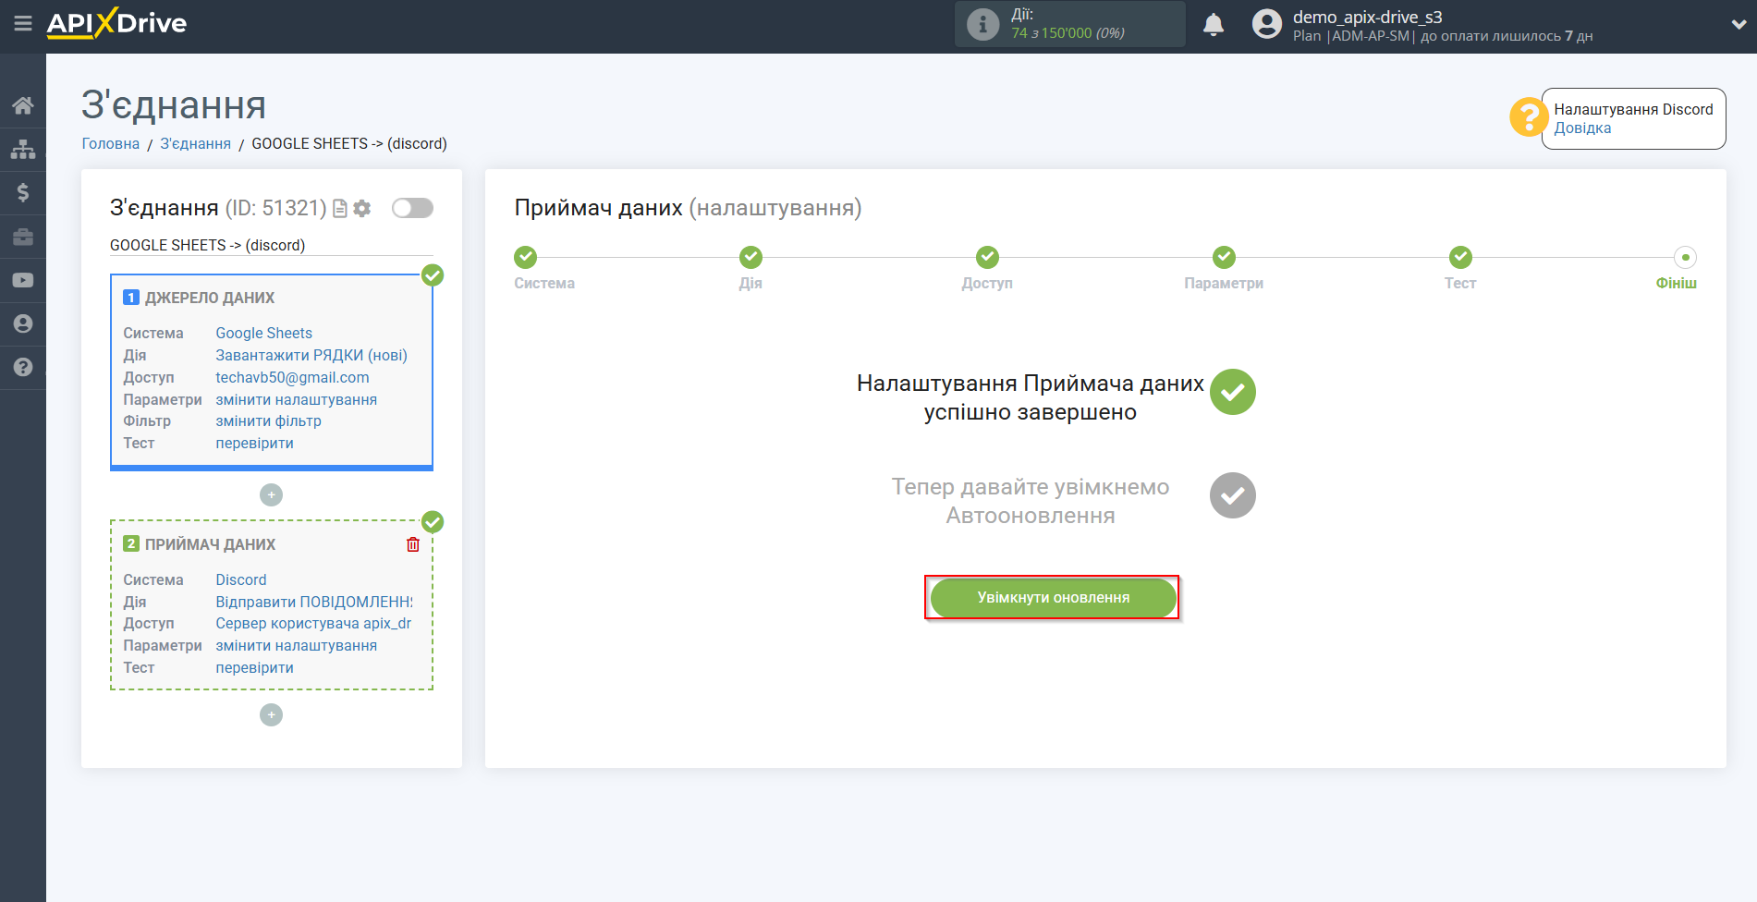Click the green success checkmark circle
The width and height of the screenshot is (1757, 902).
[x=1233, y=392]
